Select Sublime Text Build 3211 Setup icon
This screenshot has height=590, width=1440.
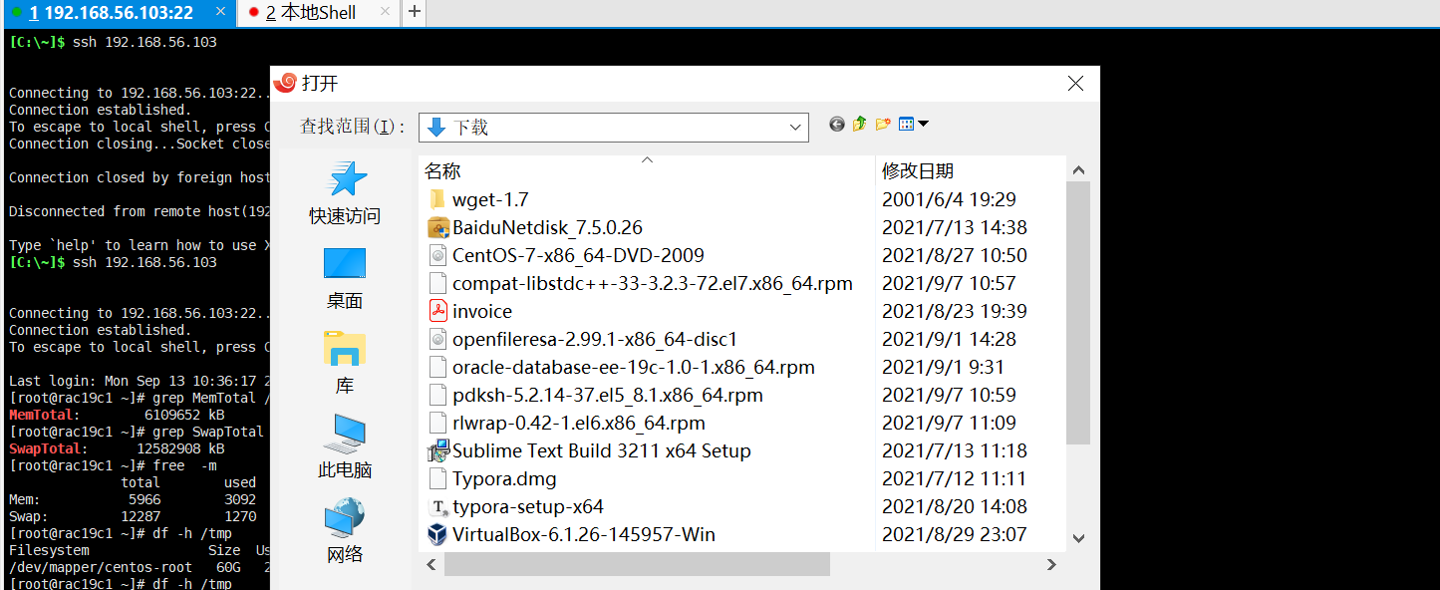coord(436,450)
